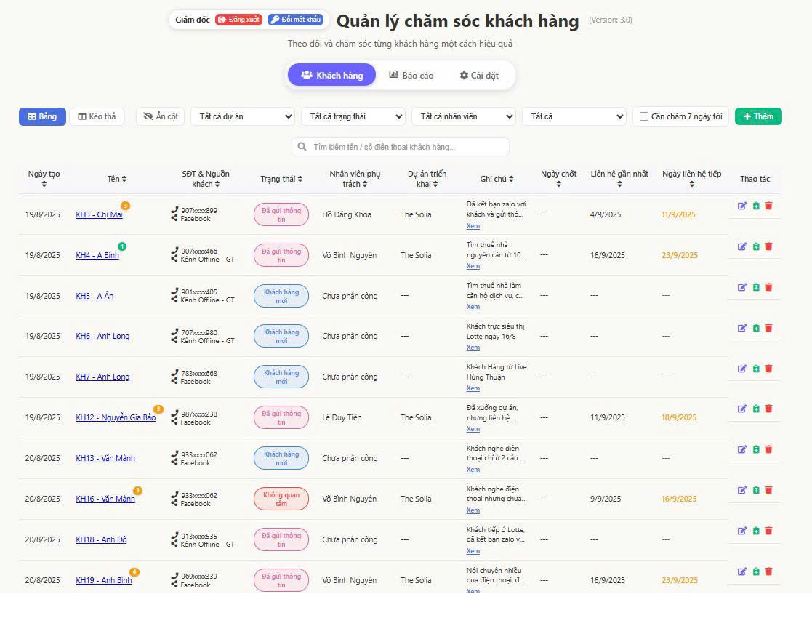Enable the Cần chăm 7 ngày tới checkbox

[644, 116]
